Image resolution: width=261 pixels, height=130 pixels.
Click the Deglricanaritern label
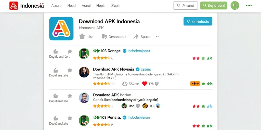(60, 57)
